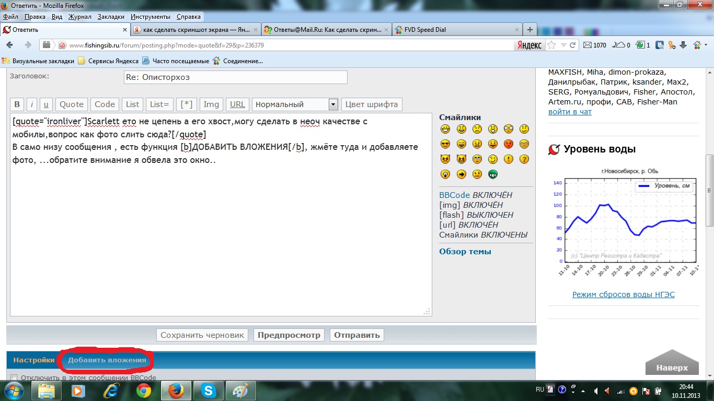Insert the red blushing smiley

click(x=509, y=144)
